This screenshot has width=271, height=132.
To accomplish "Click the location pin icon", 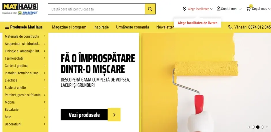I will coord(185,9).
